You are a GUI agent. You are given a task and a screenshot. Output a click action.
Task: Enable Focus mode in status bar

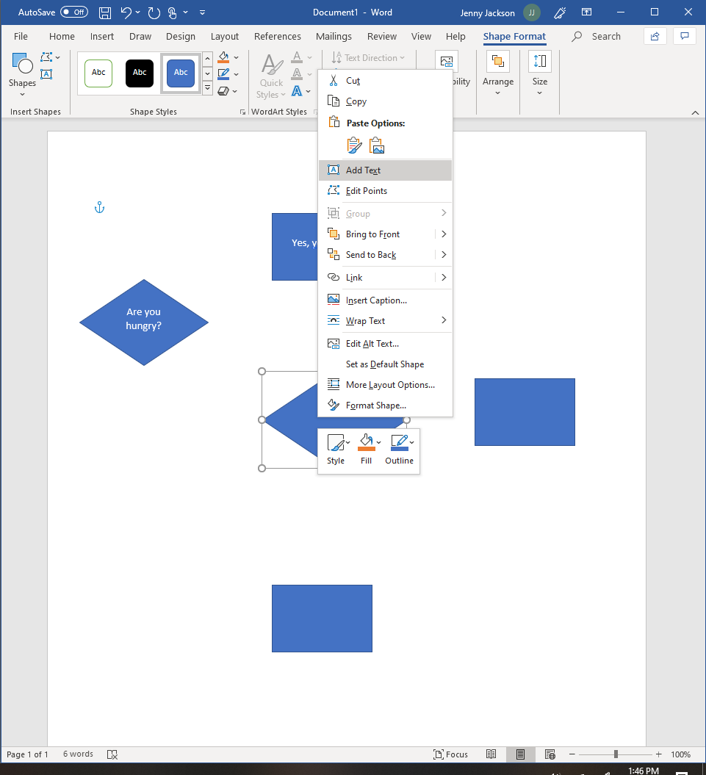coord(450,754)
